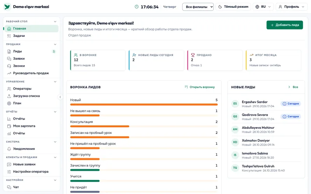Viewport: 311px width, 194px height.
Task: Click the QS avatar of Qodirova Sevara
Action: point(235,116)
